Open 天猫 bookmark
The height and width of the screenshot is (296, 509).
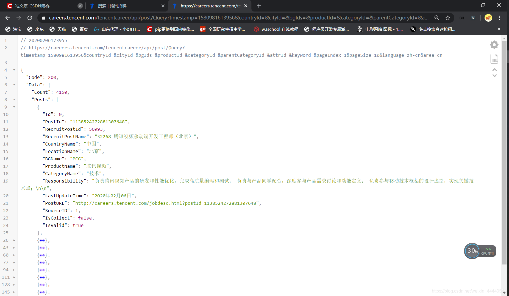(x=58, y=29)
